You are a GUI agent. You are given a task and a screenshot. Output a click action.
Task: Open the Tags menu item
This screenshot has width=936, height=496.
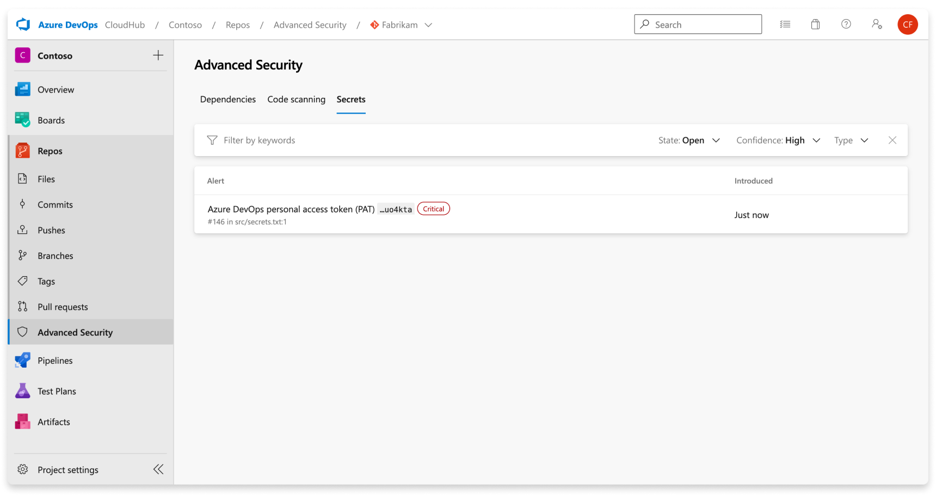(x=91, y=281)
